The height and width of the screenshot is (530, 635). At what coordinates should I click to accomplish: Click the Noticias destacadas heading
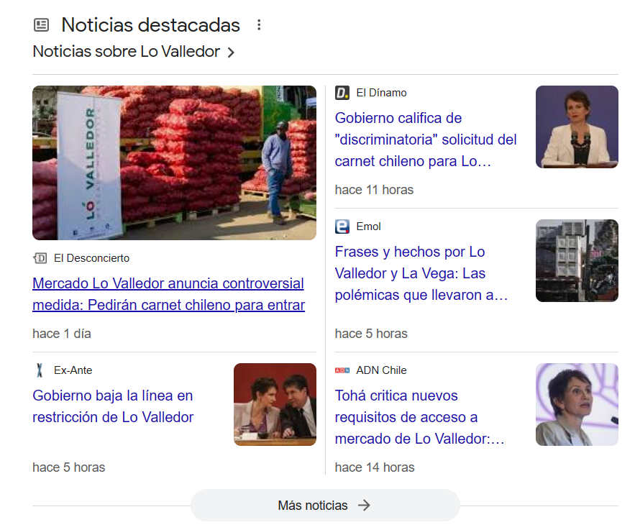[x=150, y=24]
